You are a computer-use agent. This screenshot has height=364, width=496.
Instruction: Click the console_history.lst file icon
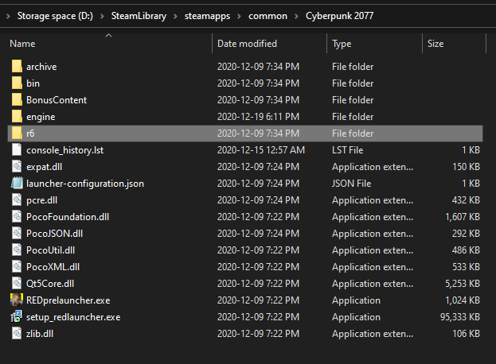[x=18, y=150]
